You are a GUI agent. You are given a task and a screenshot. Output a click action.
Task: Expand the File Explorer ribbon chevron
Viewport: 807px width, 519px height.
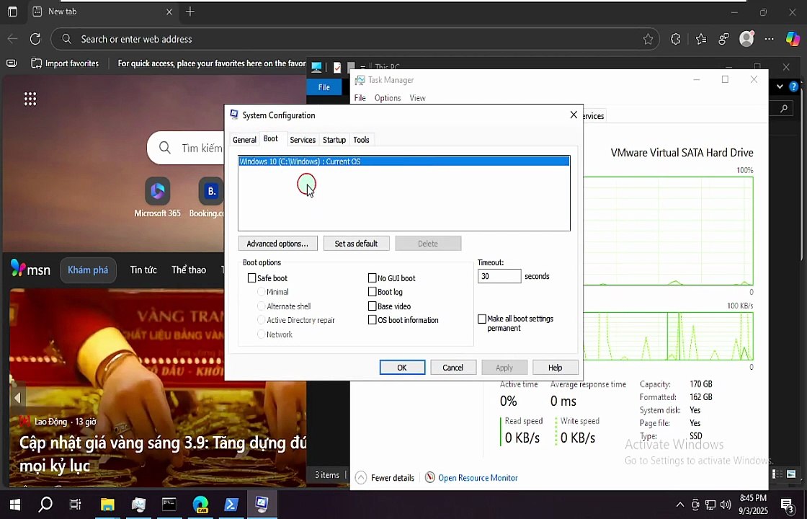(x=780, y=86)
